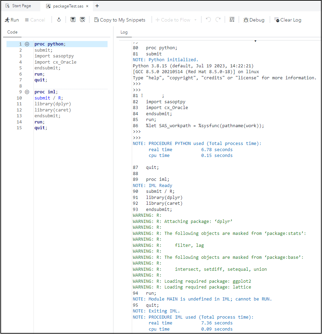Collapse the proc python code block

click(27, 44)
